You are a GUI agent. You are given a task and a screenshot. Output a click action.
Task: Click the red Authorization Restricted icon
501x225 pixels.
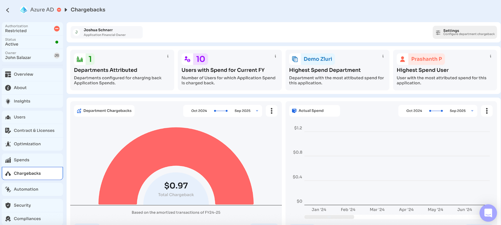pos(57,29)
